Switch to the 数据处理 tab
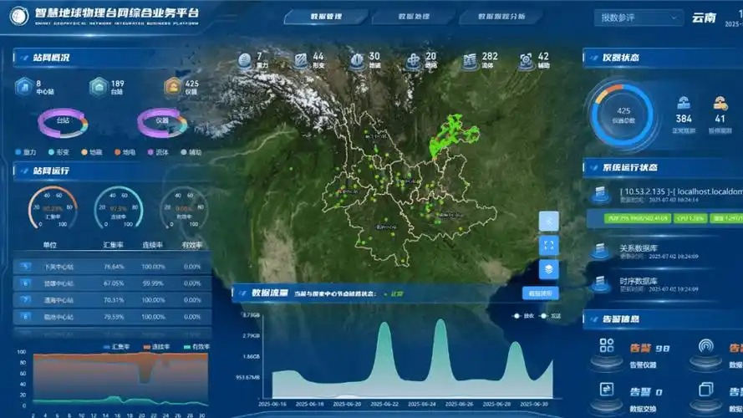Screen dimensions: 743x418 414,17
